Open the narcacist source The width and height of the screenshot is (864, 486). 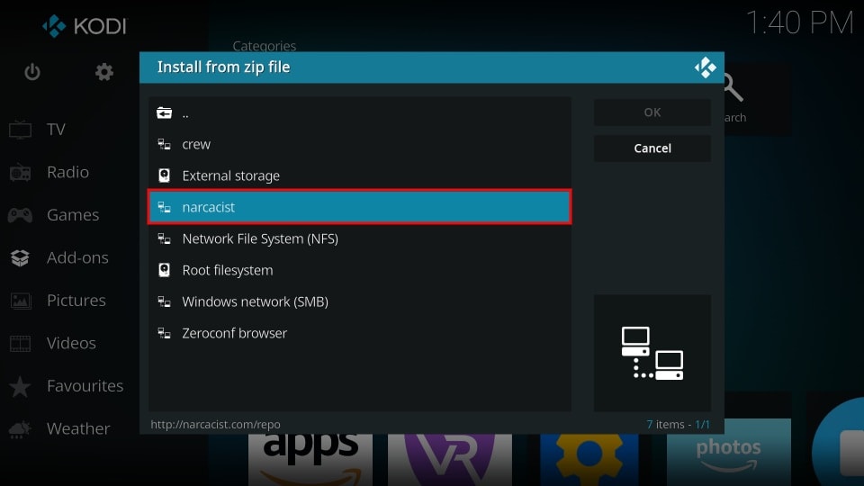pyautogui.click(x=359, y=207)
